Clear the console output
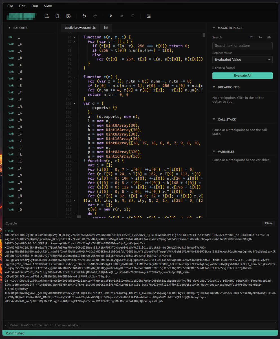The width and height of the screenshot is (280, 339). (268, 223)
